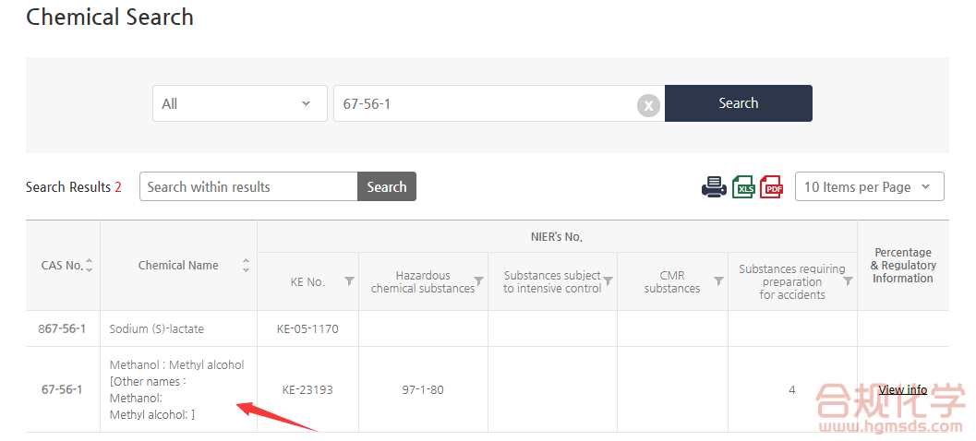Click Search within results button
Viewport: 976px width, 441px height.
[386, 186]
